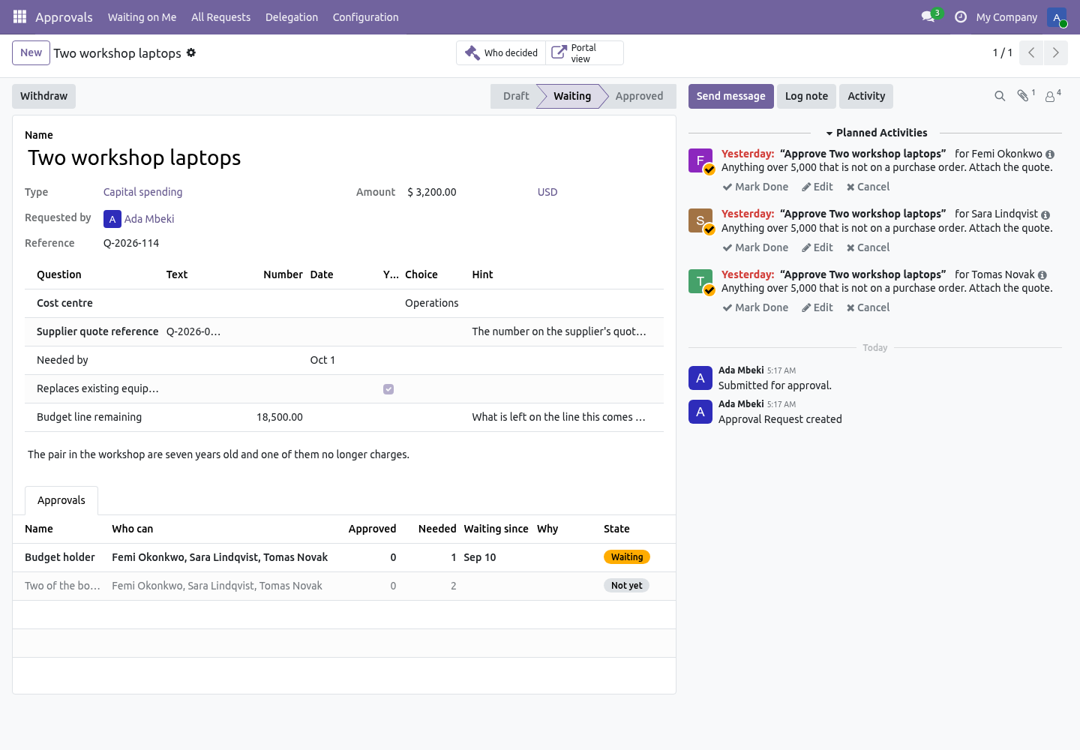Collapse the Planned Activities section
The image size is (1080, 750).
point(876,133)
